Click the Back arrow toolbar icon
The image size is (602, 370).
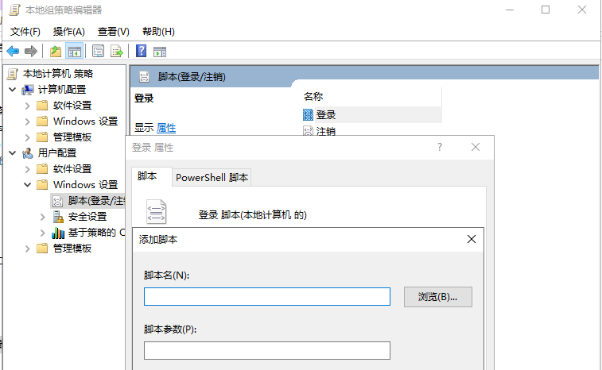[x=13, y=52]
